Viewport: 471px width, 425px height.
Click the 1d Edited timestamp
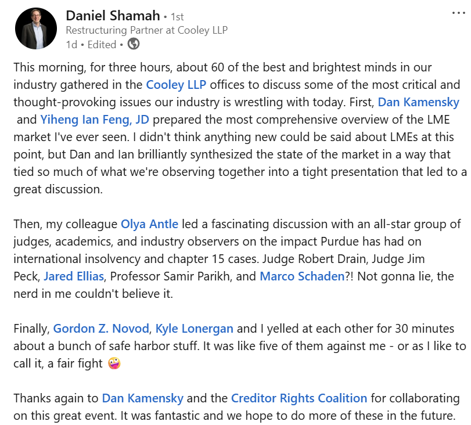[91, 45]
